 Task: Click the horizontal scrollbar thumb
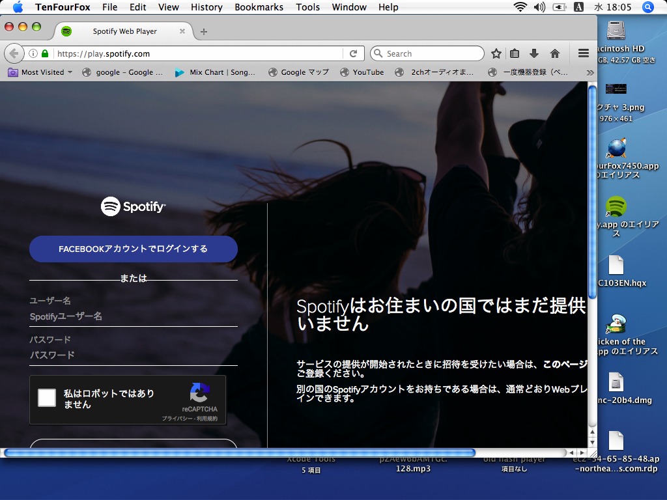[x=240, y=453]
